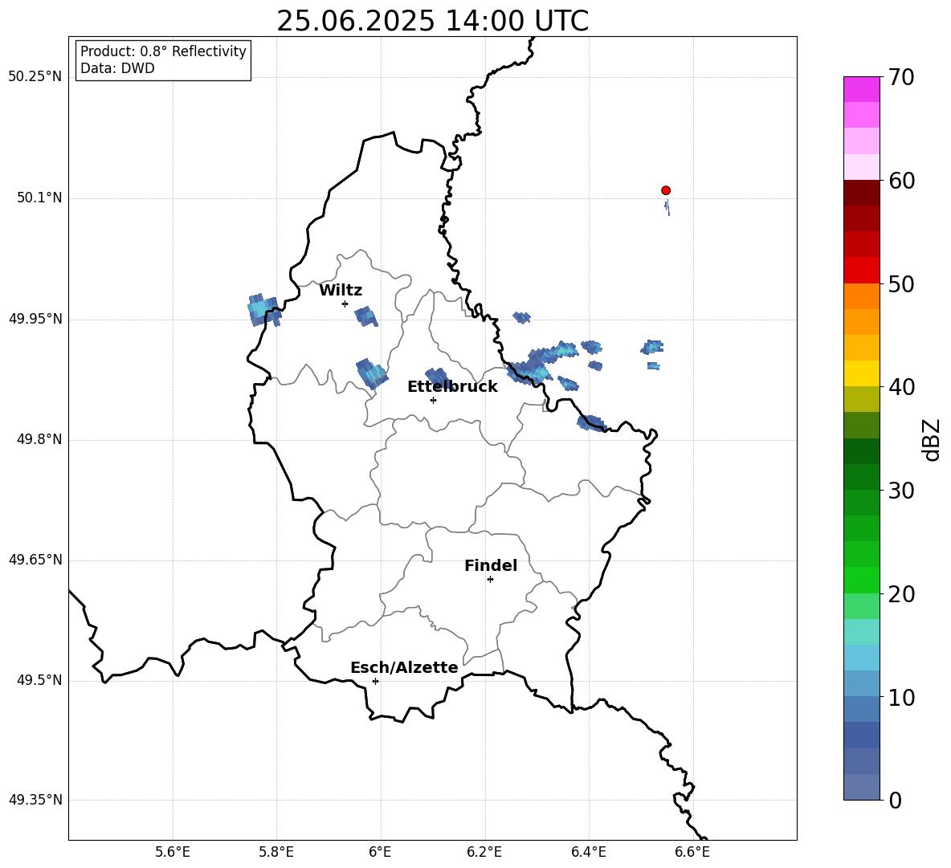Click the 6.4°E longitude label
This screenshot has width=951, height=868.
(x=588, y=852)
